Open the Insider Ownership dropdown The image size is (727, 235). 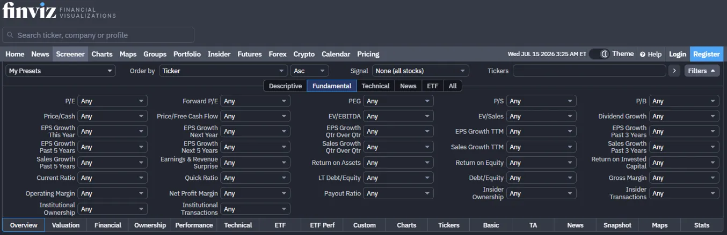click(541, 193)
